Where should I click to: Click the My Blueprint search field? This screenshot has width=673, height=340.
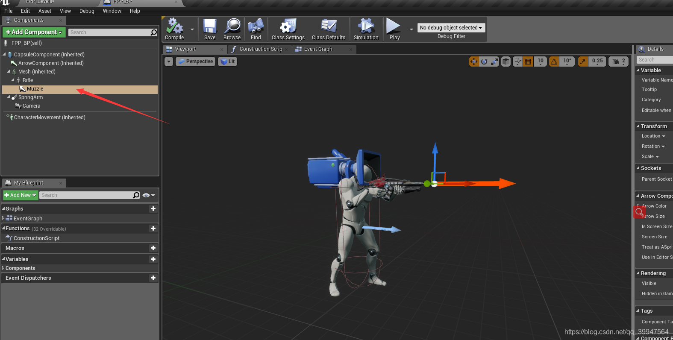point(90,195)
